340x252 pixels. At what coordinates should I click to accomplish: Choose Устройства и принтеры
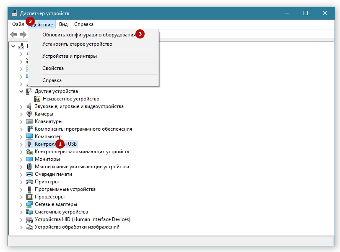pyautogui.click(x=93, y=56)
